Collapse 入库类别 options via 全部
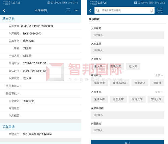The width and height of the screenshot is (168, 144). (159, 92)
